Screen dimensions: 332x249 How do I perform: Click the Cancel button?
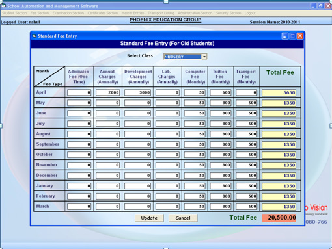[183, 218]
